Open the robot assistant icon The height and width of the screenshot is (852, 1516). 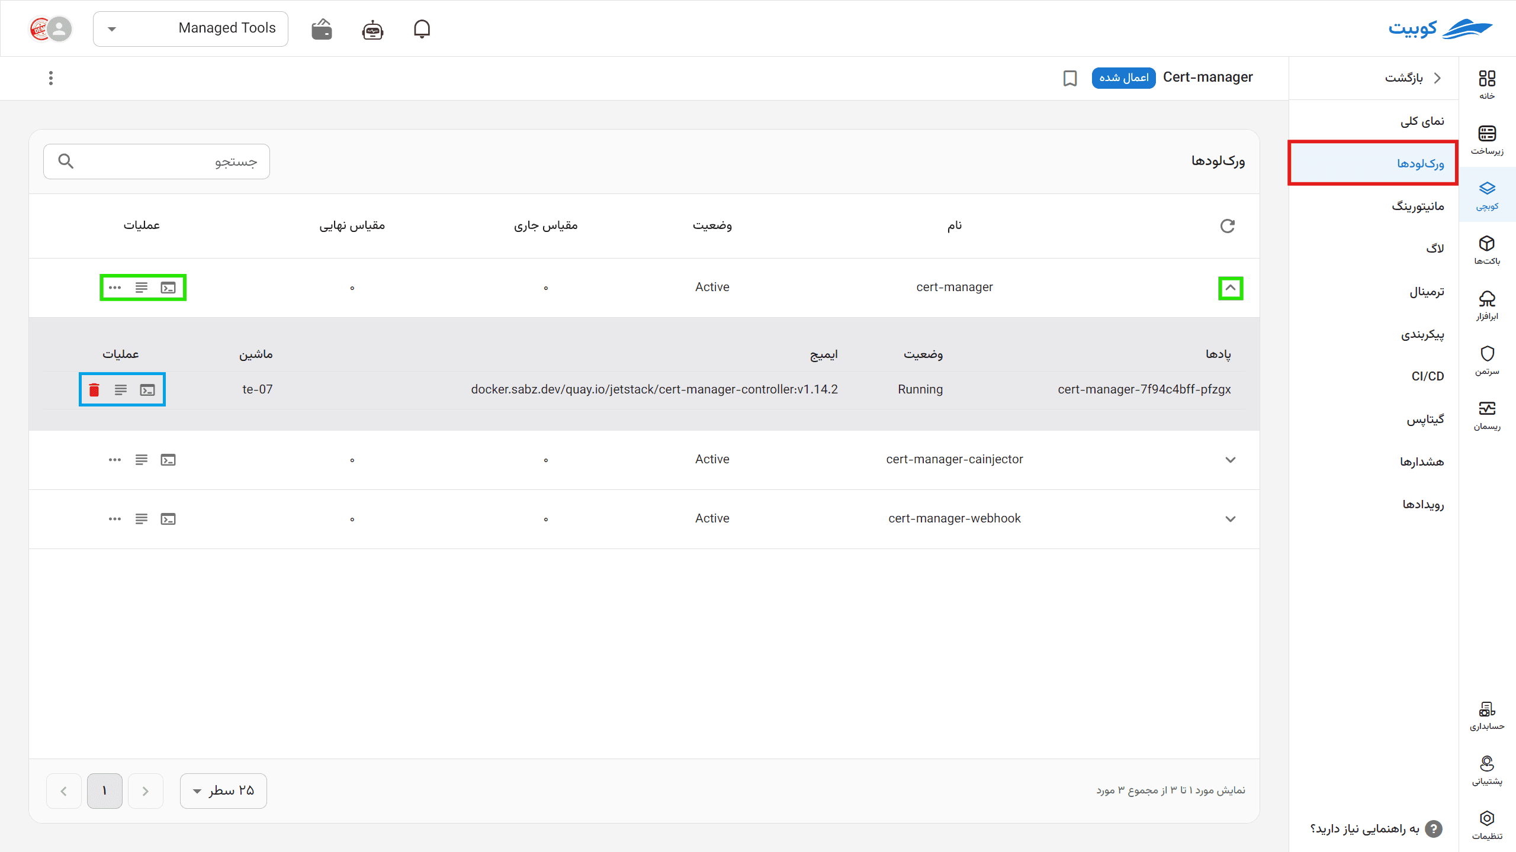(372, 29)
